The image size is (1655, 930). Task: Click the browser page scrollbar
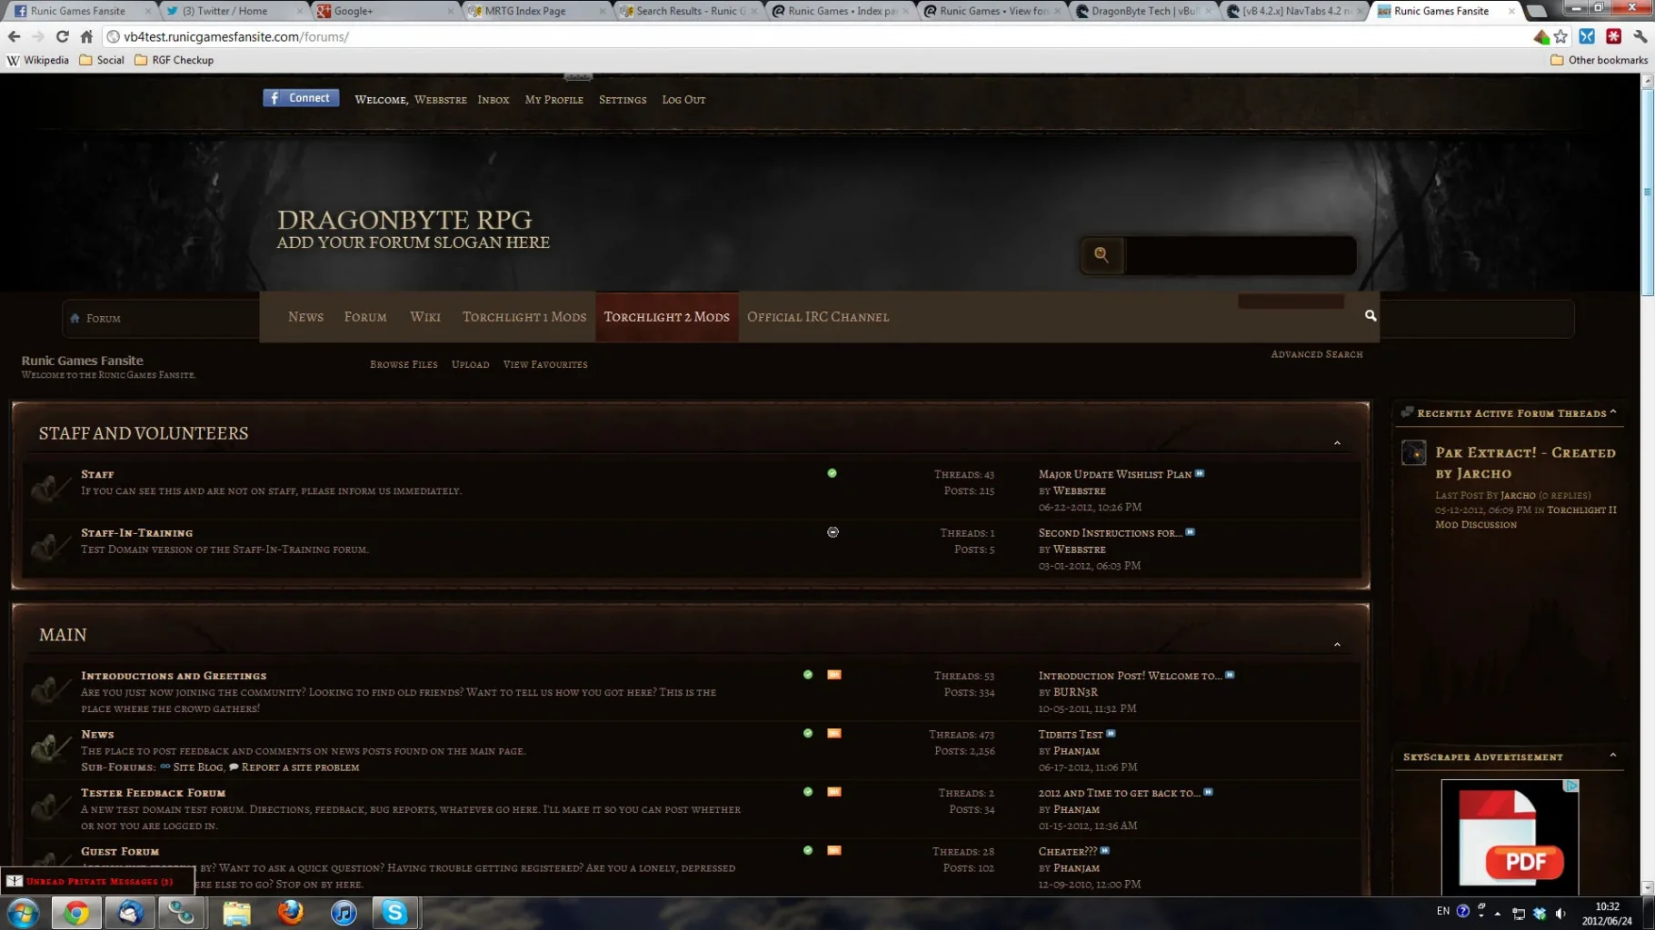[x=1647, y=192]
